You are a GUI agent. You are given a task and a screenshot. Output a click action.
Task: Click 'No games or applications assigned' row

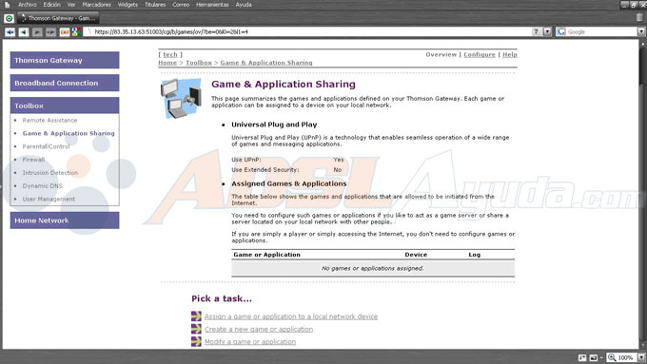point(373,268)
